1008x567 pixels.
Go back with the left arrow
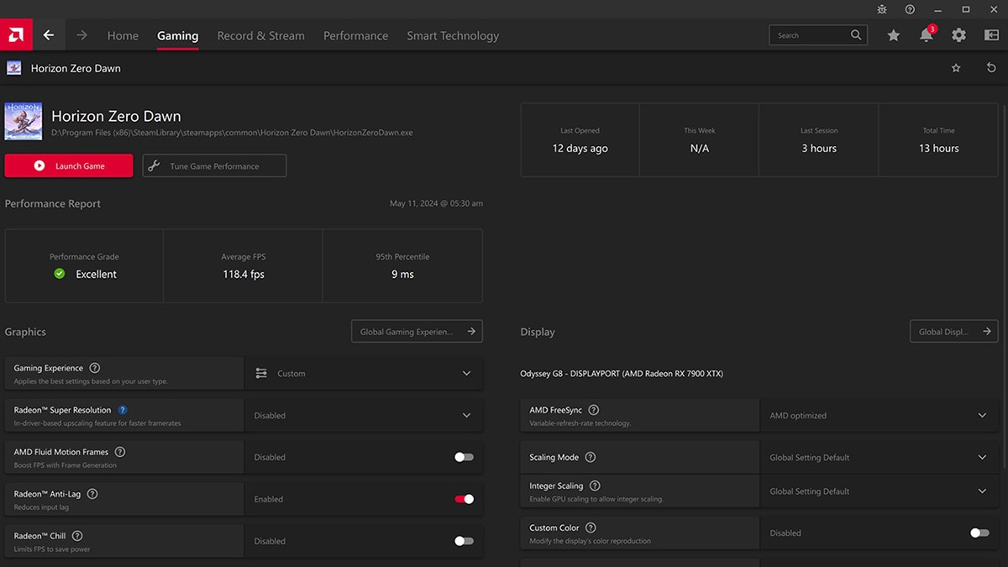[x=49, y=35]
